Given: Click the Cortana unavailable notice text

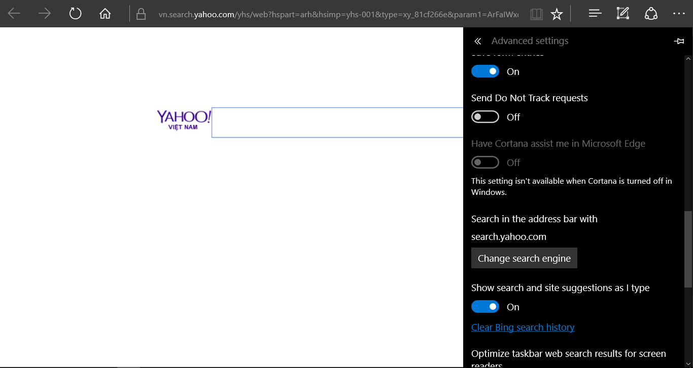Looking at the screenshot, I should [x=572, y=186].
